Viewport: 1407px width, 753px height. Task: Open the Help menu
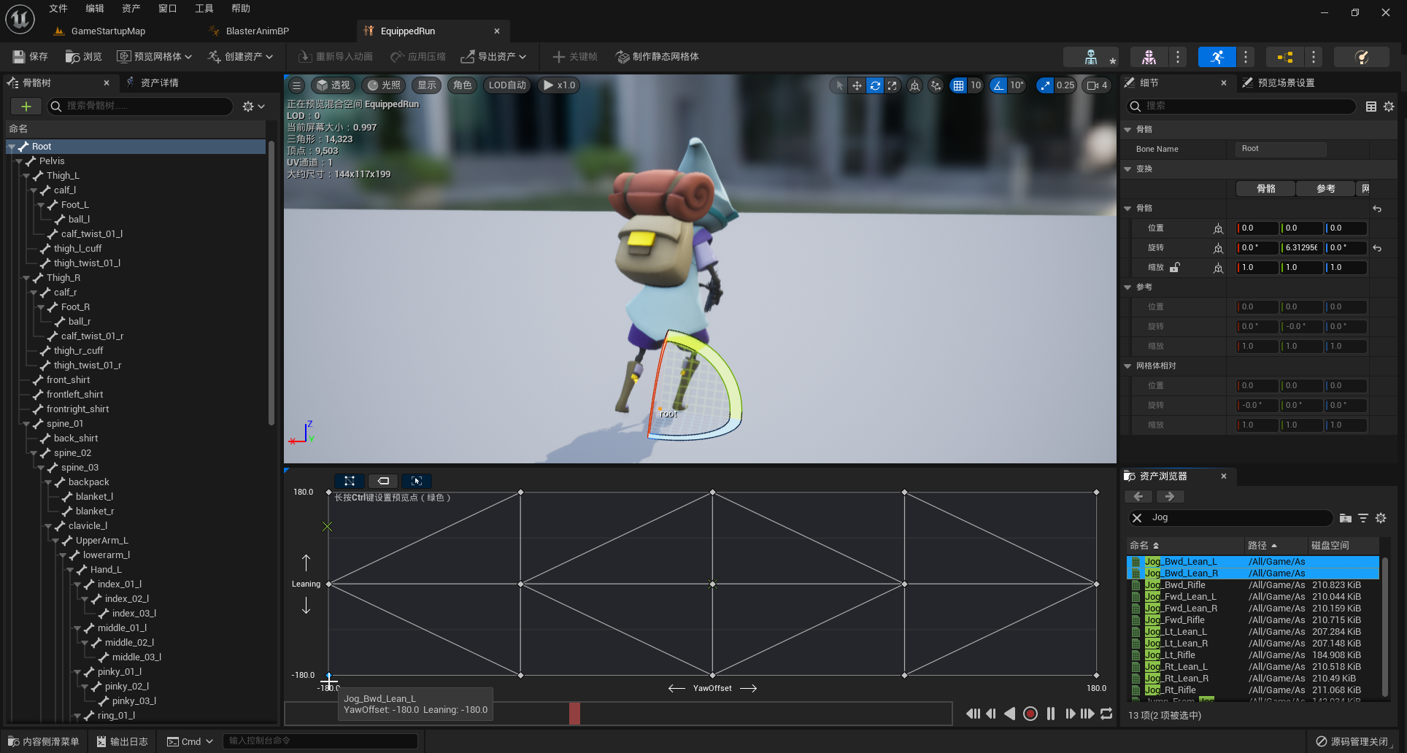tap(241, 9)
